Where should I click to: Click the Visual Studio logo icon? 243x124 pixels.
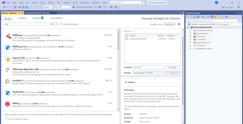[x=3, y=3]
